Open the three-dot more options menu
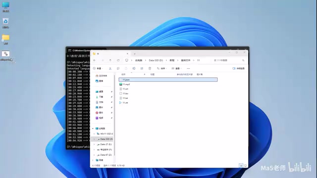The image size is (317, 178). [188, 68]
